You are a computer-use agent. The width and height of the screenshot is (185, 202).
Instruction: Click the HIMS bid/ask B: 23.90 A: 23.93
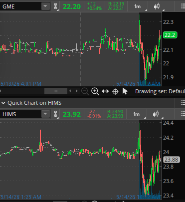pyautogui.click(x=115, y=114)
